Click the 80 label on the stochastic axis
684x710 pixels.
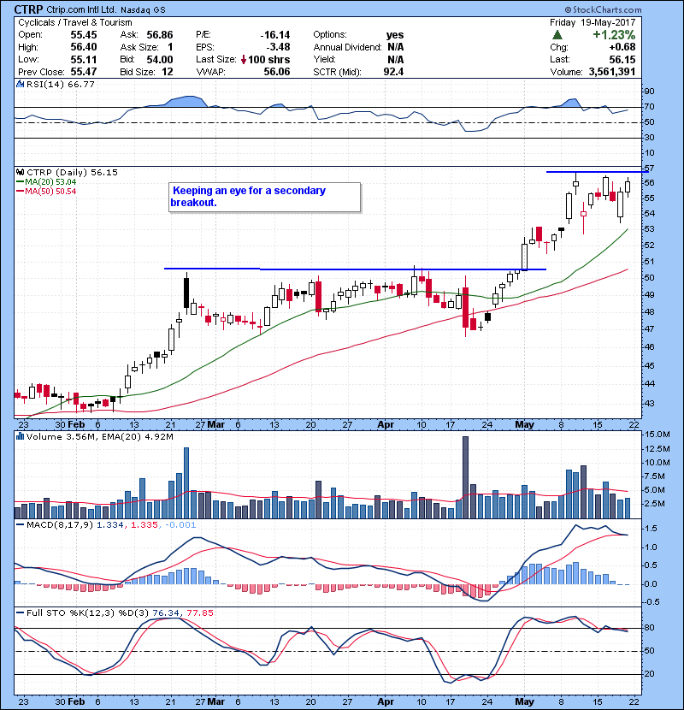(x=649, y=628)
